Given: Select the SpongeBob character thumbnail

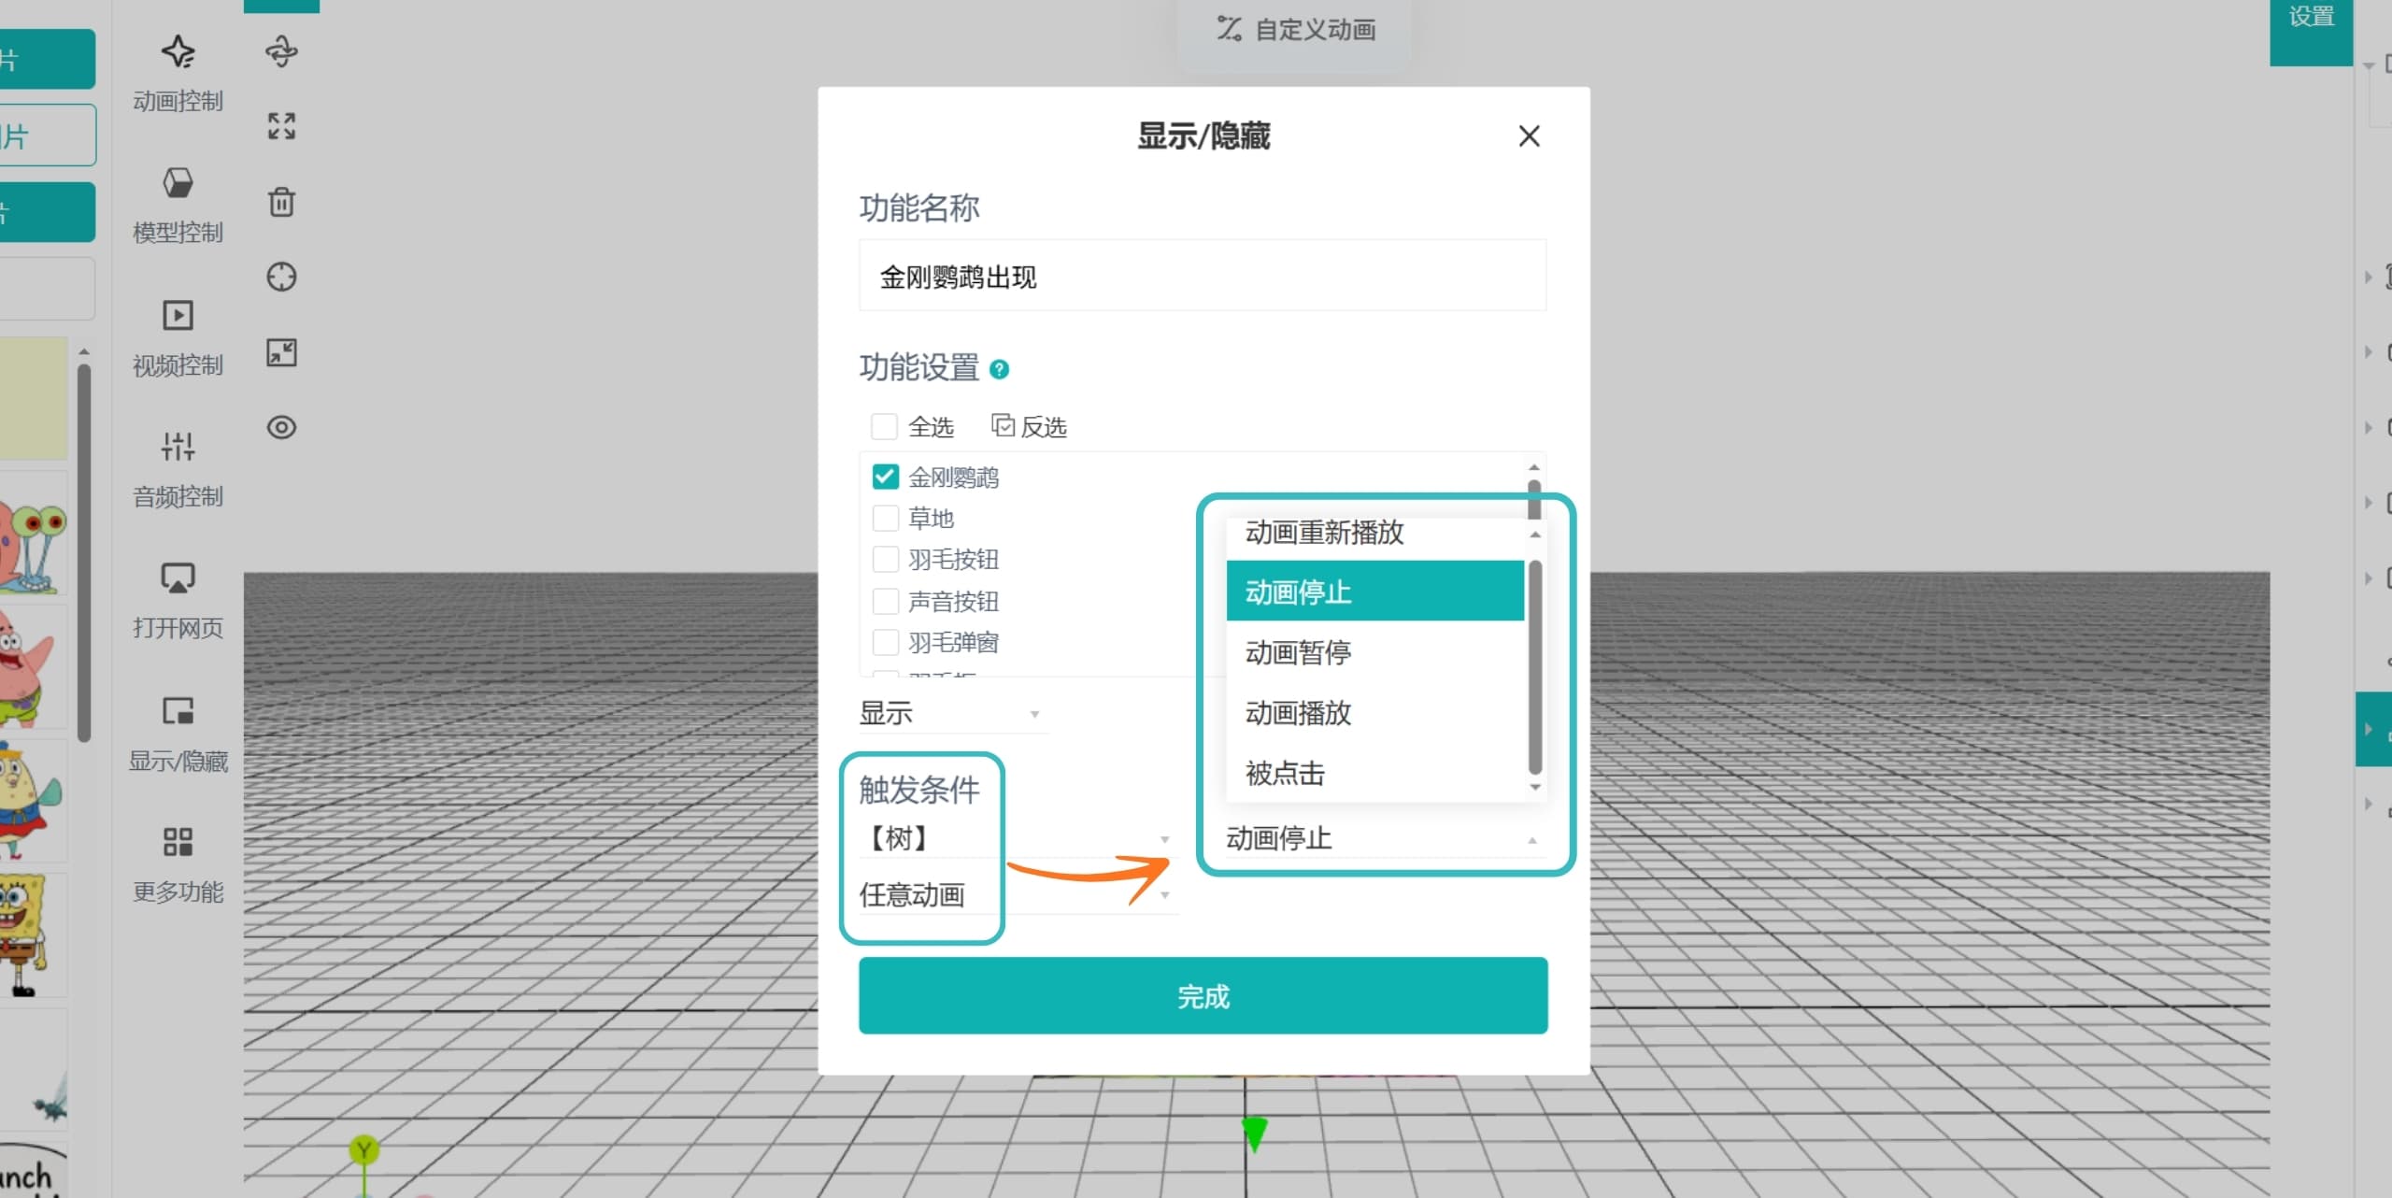Looking at the screenshot, I should [33, 936].
